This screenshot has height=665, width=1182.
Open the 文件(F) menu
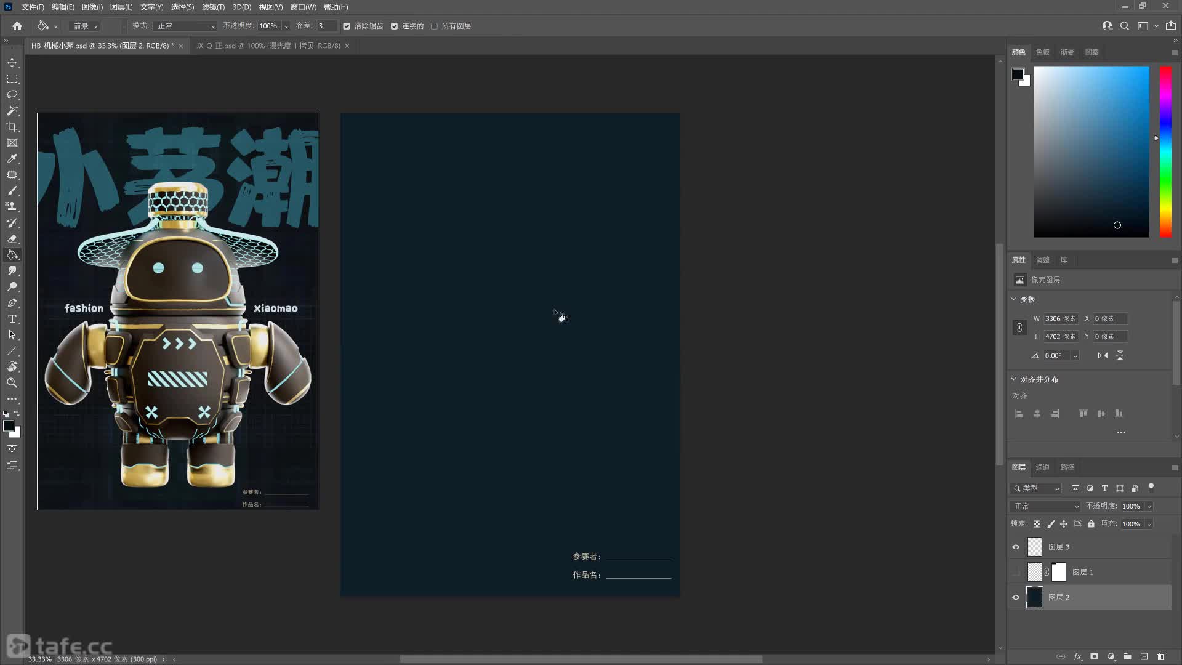point(33,7)
